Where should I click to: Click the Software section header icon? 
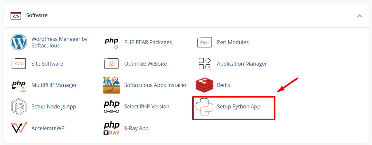[15, 15]
